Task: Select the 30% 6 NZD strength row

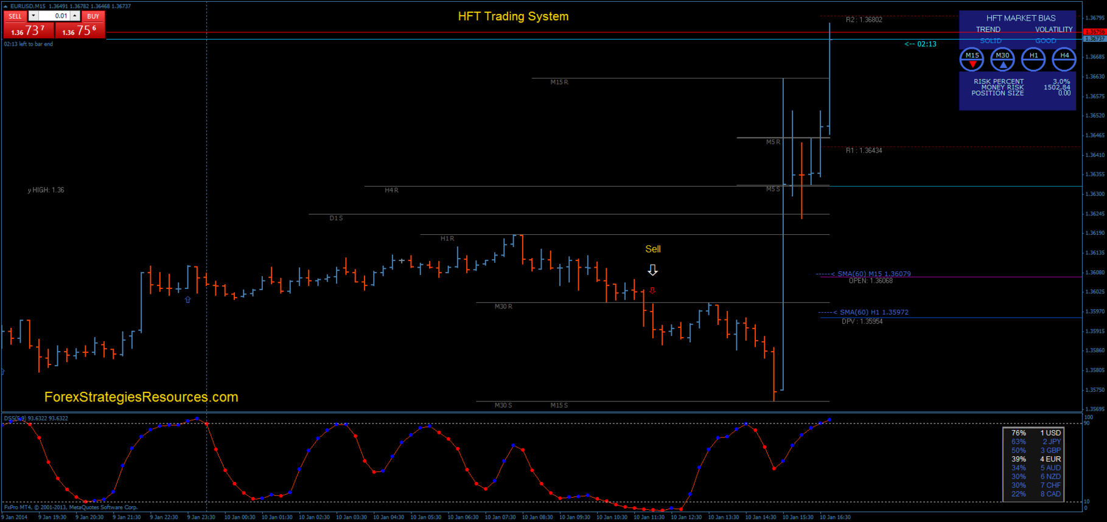Action: click(x=1036, y=476)
